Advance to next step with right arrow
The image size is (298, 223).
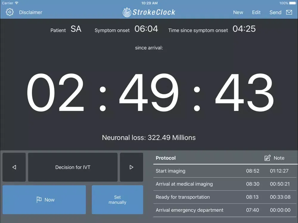tap(131, 167)
